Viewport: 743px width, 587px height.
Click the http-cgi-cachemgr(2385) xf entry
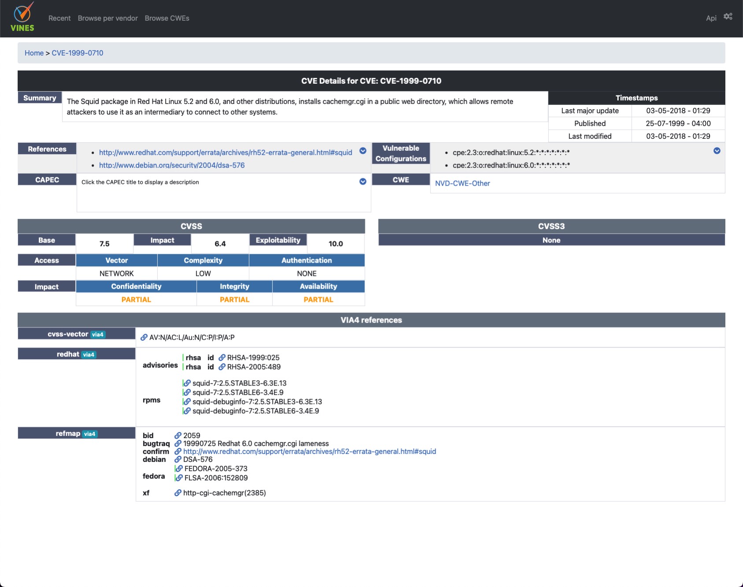click(x=225, y=493)
